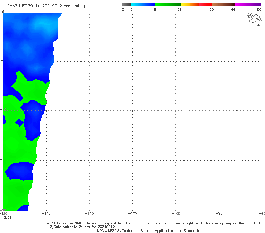Click the color bar label '50'
This screenshot has width=265, height=233.
212,9
